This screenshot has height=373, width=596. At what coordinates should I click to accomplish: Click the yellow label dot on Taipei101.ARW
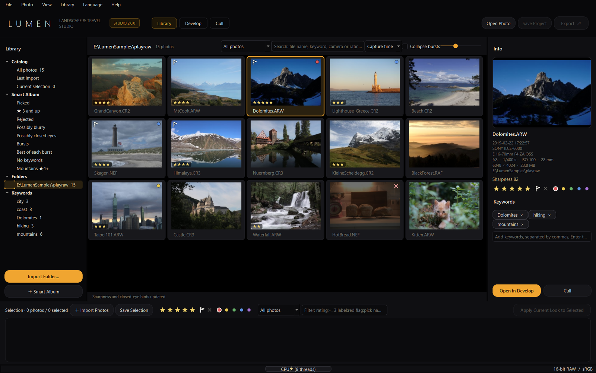158,186
